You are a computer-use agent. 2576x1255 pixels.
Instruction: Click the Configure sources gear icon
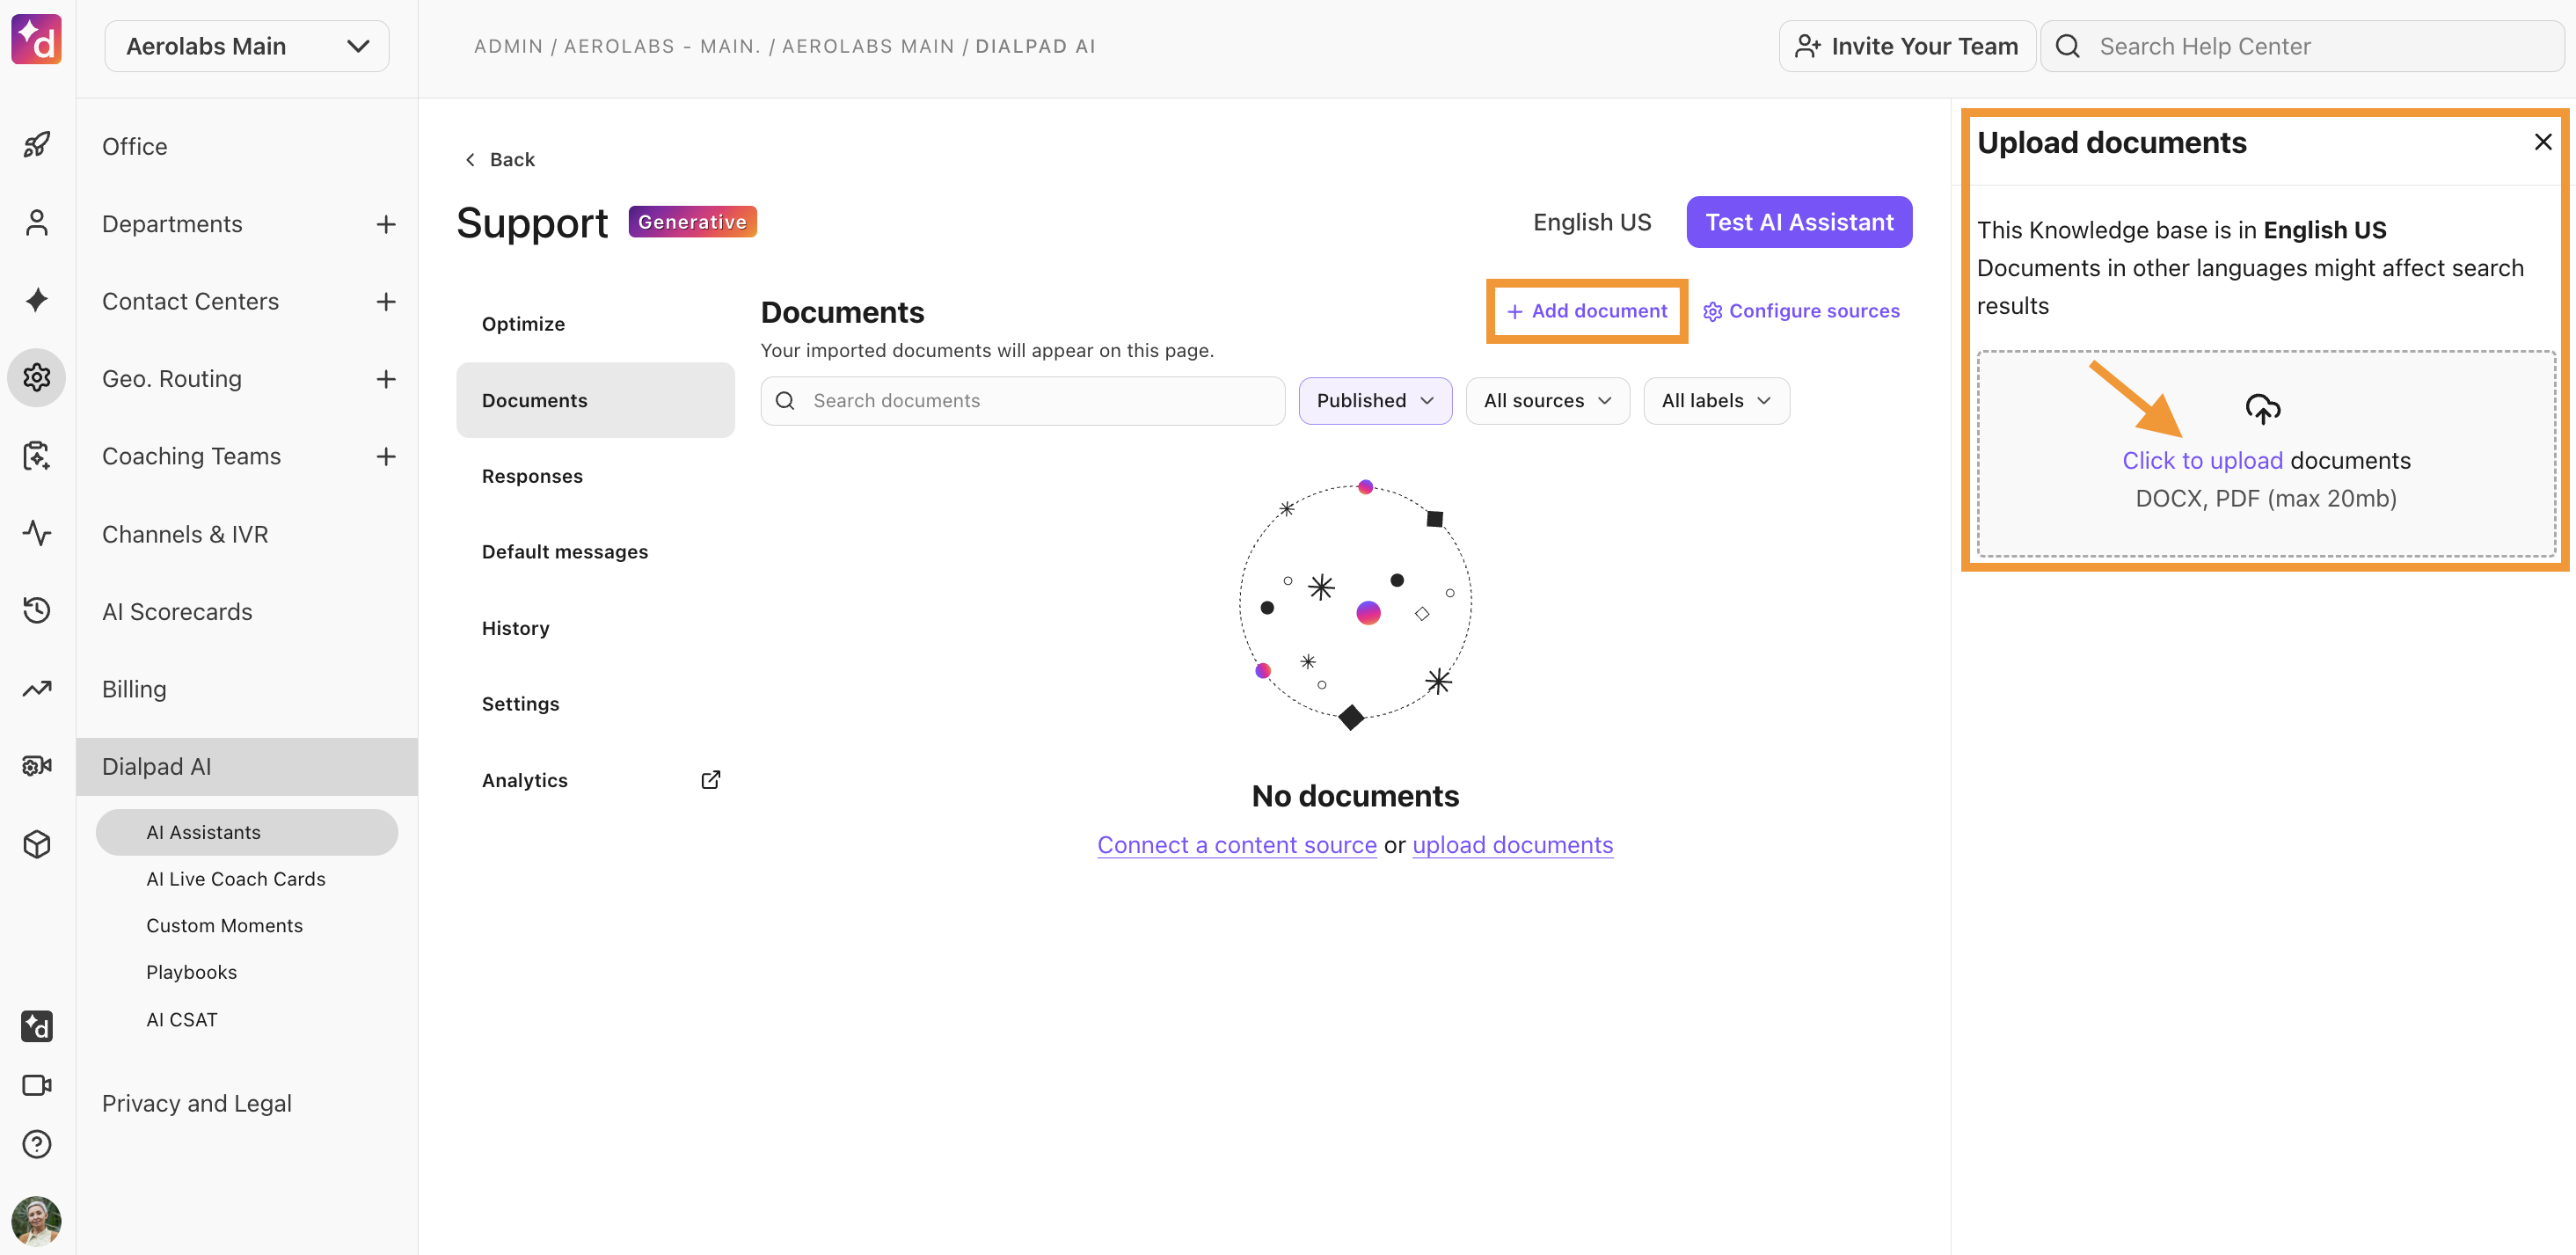point(1712,311)
